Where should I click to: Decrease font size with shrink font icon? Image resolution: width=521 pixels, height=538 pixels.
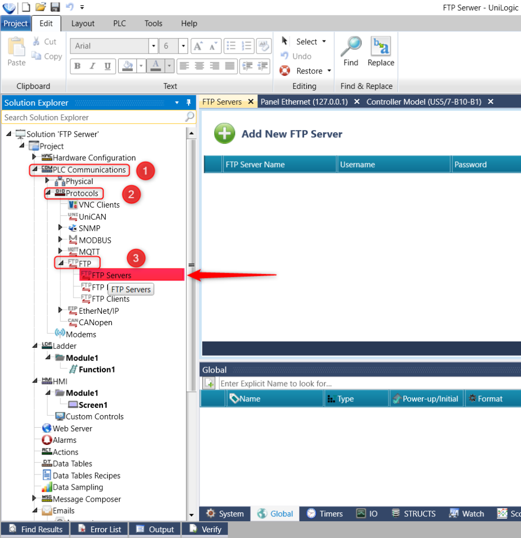pyautogui.click(x=213, y=46)
